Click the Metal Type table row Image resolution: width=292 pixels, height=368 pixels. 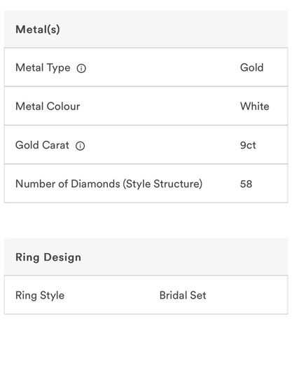pyautogui.click(x=146, y=67)
